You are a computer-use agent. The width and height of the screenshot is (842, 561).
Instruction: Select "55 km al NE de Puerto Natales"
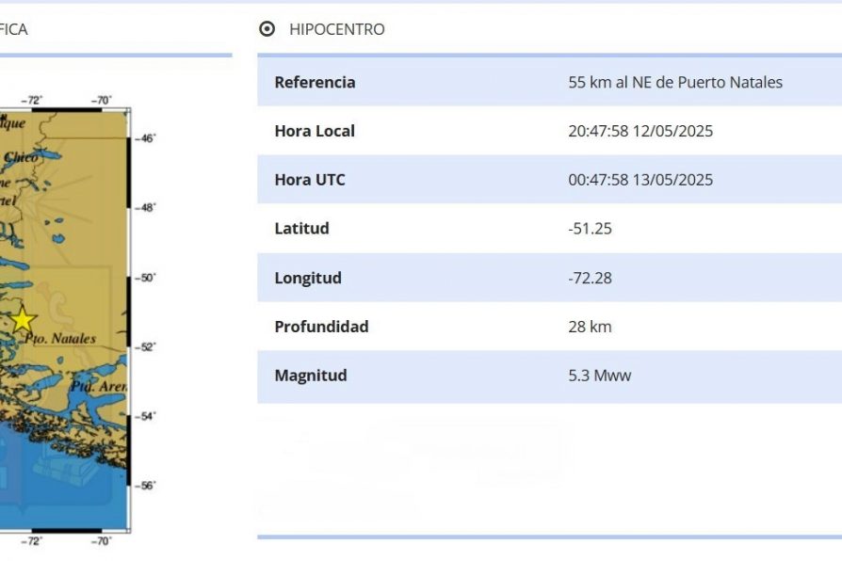pos(675,82)
